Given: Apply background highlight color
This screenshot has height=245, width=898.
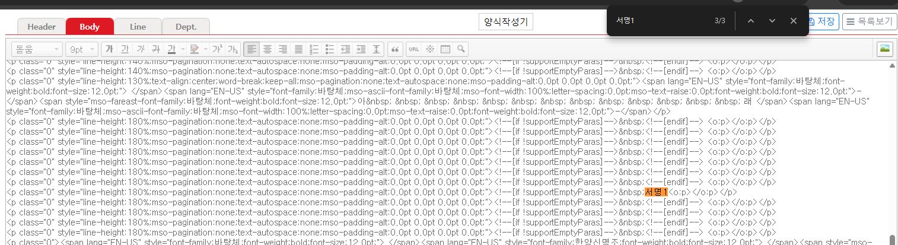Looking at the screenshot, I should point(195,49).
